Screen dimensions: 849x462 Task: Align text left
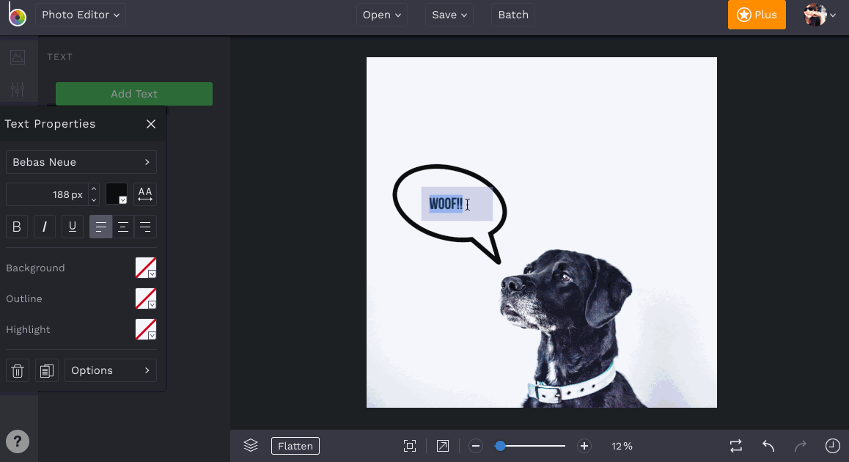click(100, 227)
